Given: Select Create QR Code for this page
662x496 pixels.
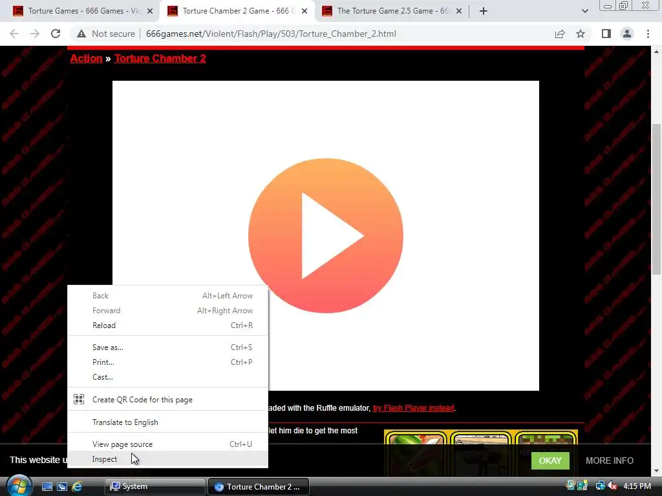Looking at the screenshot, I should tap(167, 399).
